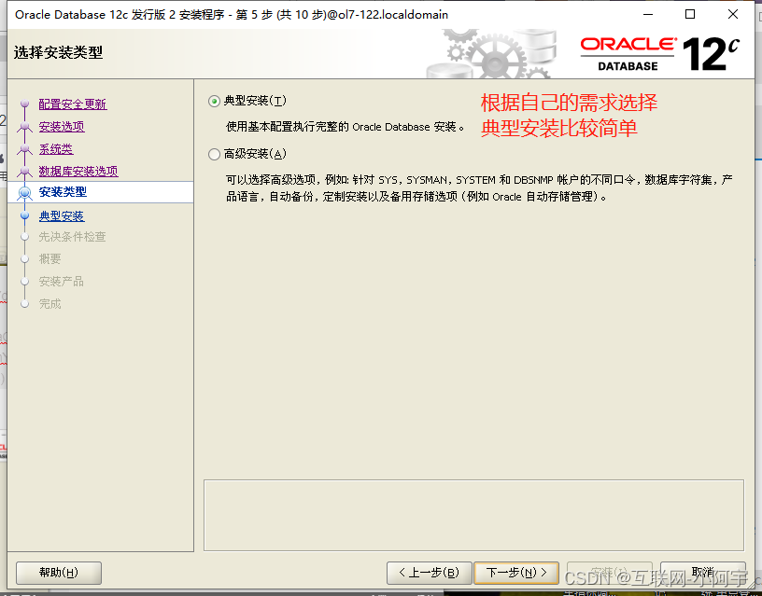Select the 典型安装(T) radio button
This screenshot has width=762, height=596.
(214, 101)
